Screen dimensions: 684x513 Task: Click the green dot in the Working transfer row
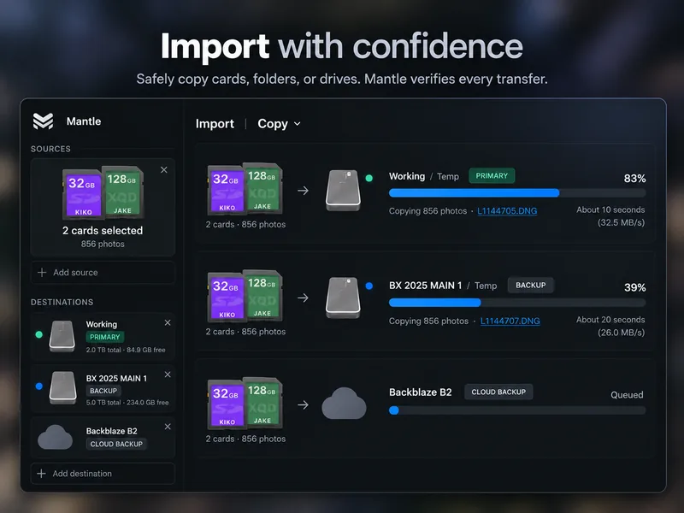369,178
